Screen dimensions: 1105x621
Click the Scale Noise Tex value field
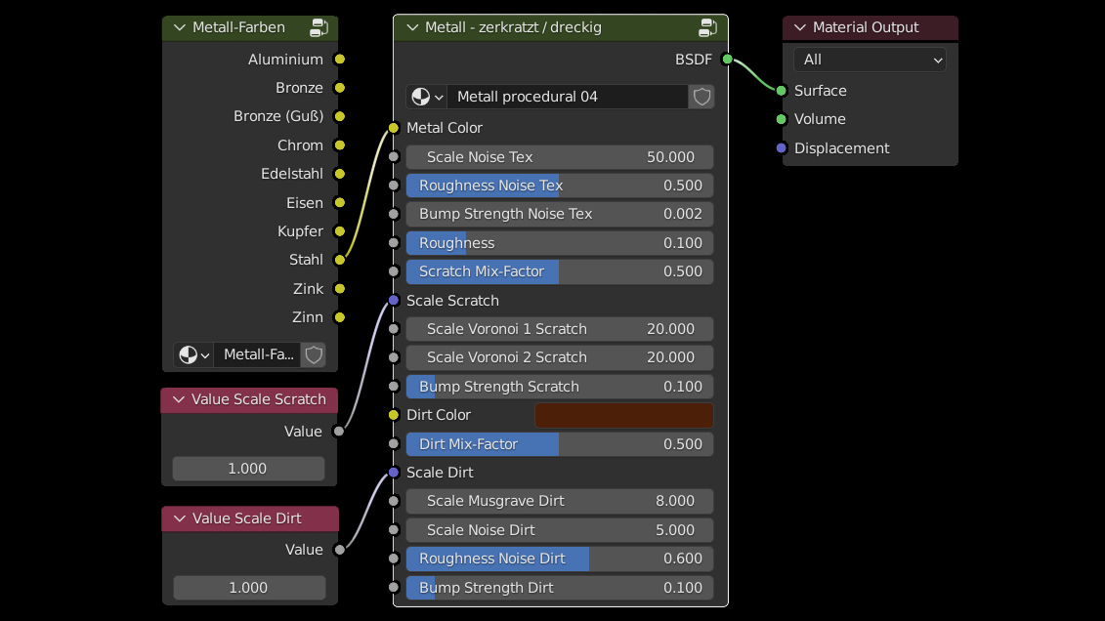559,157
